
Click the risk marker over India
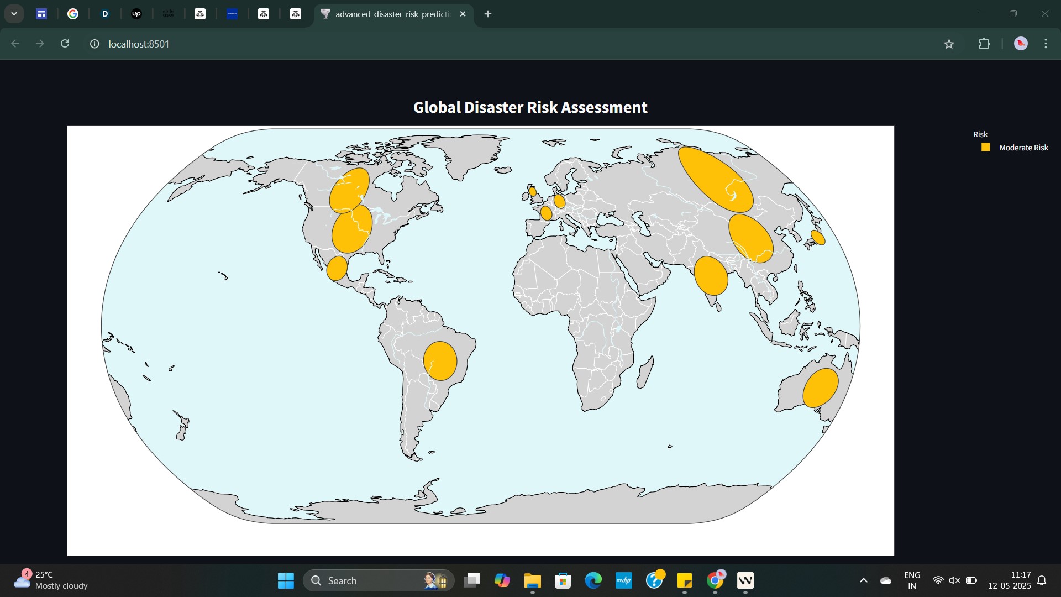coord(711,276)
